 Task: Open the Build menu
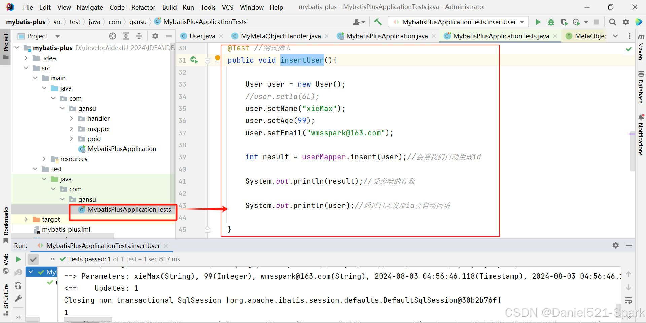(169, 7)
